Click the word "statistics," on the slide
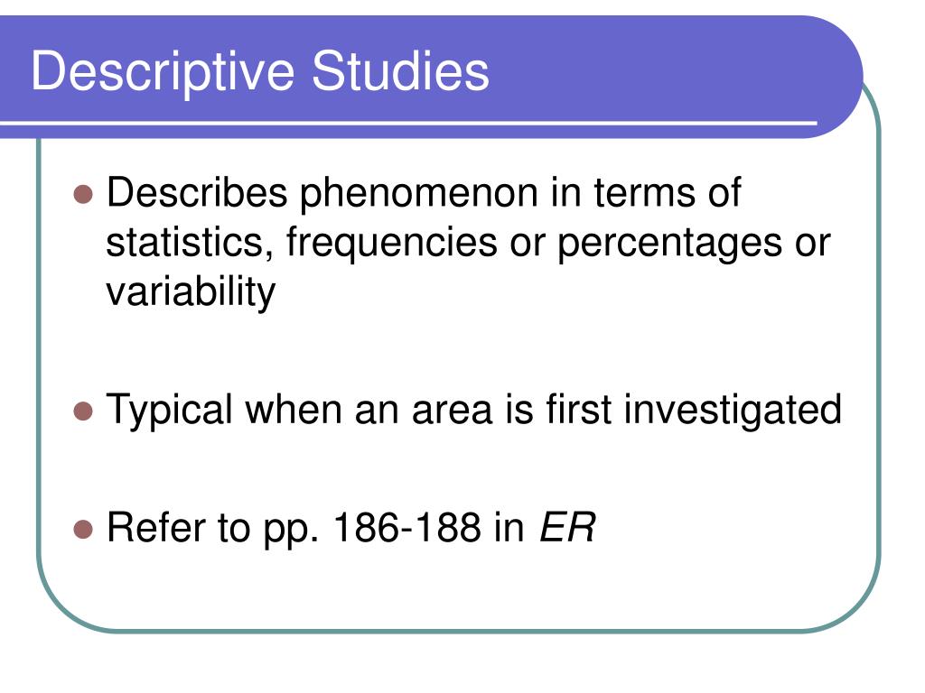The height and width of the screenshot is (693, 925). click(190, 242)
